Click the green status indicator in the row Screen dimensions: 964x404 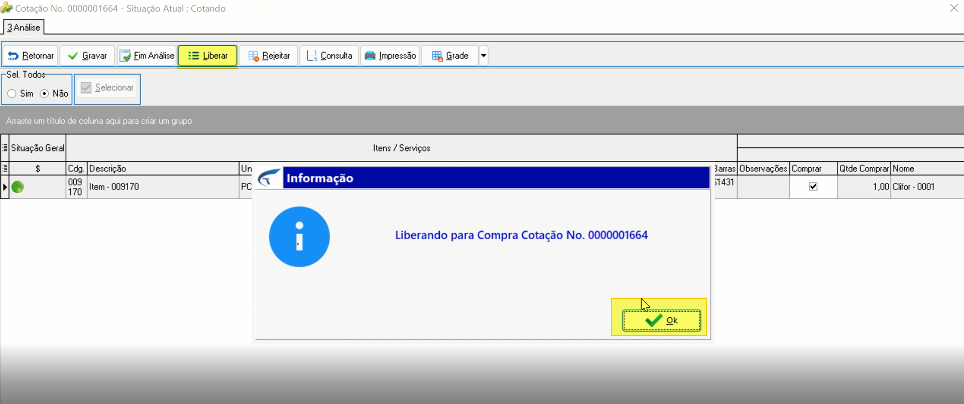pos(18,187)
